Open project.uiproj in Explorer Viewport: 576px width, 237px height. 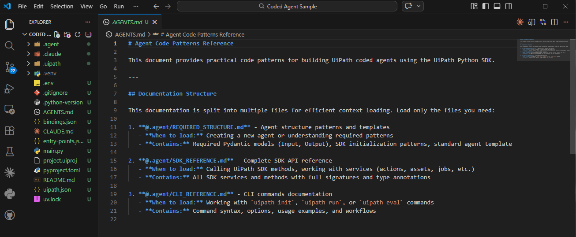[x=59, y=160]
